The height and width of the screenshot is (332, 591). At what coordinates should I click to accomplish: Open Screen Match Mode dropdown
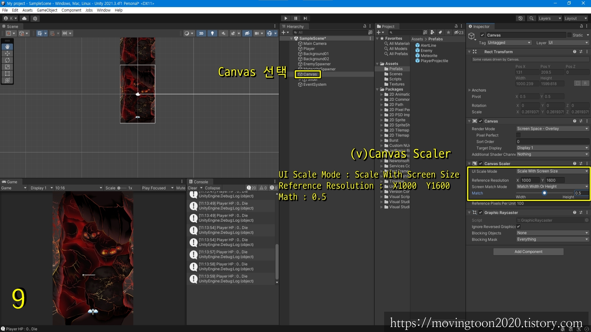coord(553,187)
